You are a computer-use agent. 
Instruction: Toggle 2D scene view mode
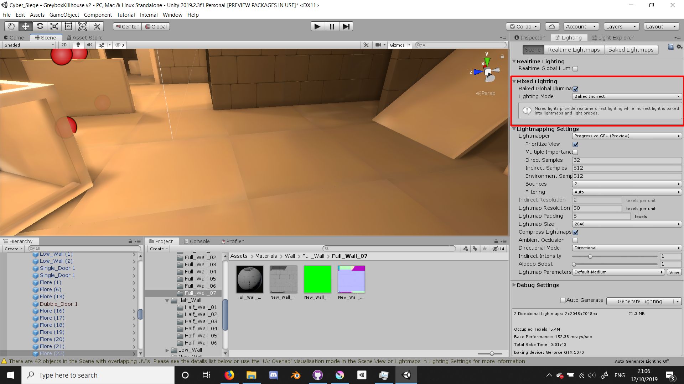(64, 45)
